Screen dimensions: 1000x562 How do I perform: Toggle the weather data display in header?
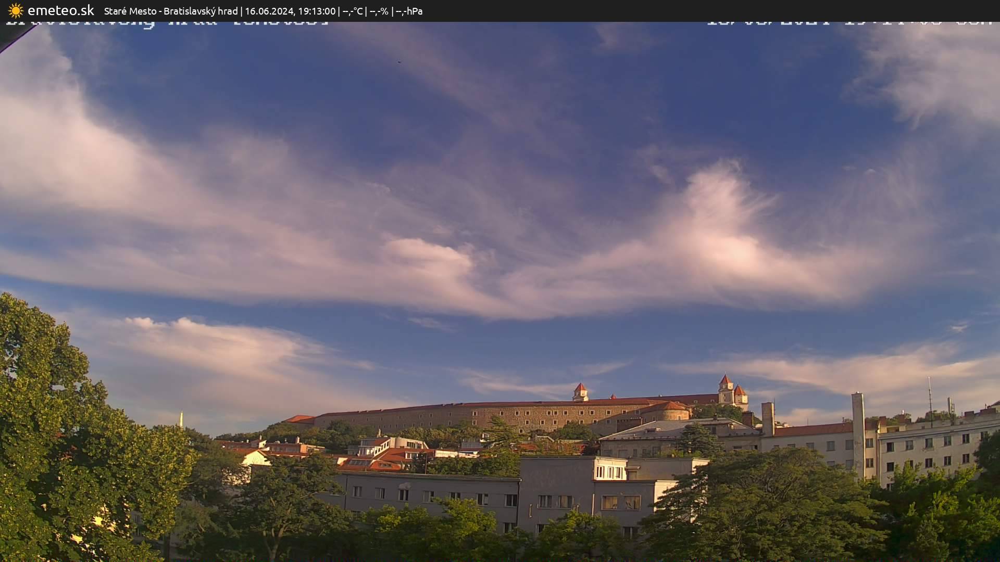(381, 11)
